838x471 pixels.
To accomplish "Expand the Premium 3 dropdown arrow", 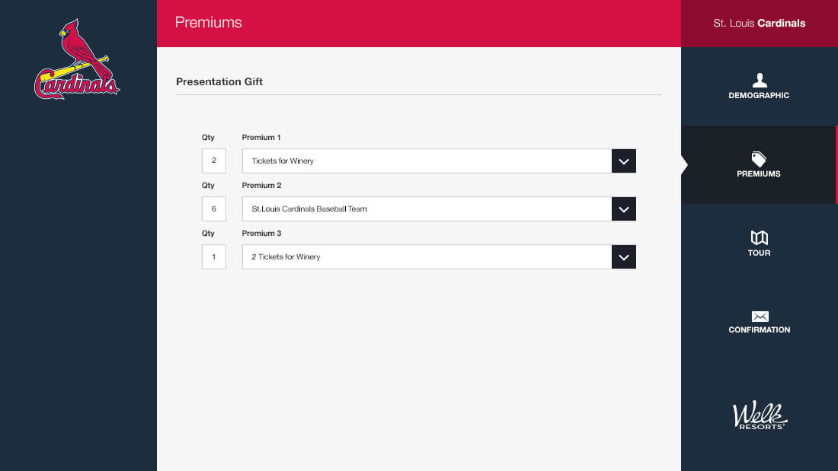I will [x=624, y=257].
